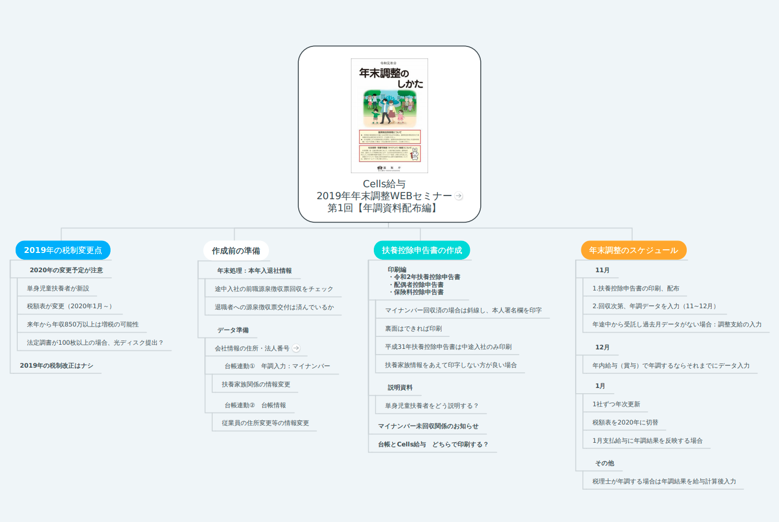Select 年末処理：本年入退社情報 node
Screen dimensions: 779x522
[x=254, y=271]
